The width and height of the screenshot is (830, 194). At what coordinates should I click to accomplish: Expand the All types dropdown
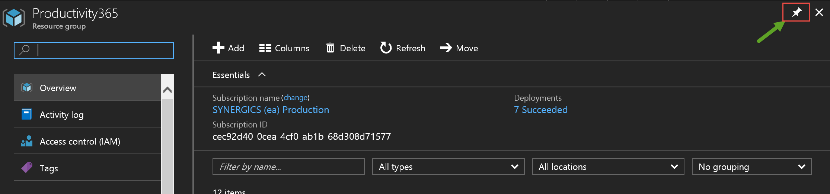point(448,166)
